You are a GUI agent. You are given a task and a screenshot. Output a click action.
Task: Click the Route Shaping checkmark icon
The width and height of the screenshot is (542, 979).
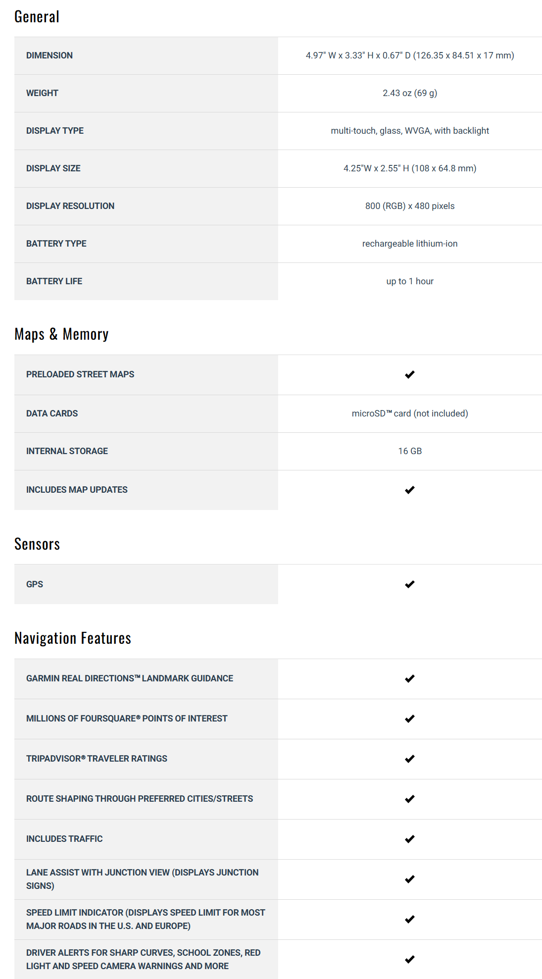(409, 799)
